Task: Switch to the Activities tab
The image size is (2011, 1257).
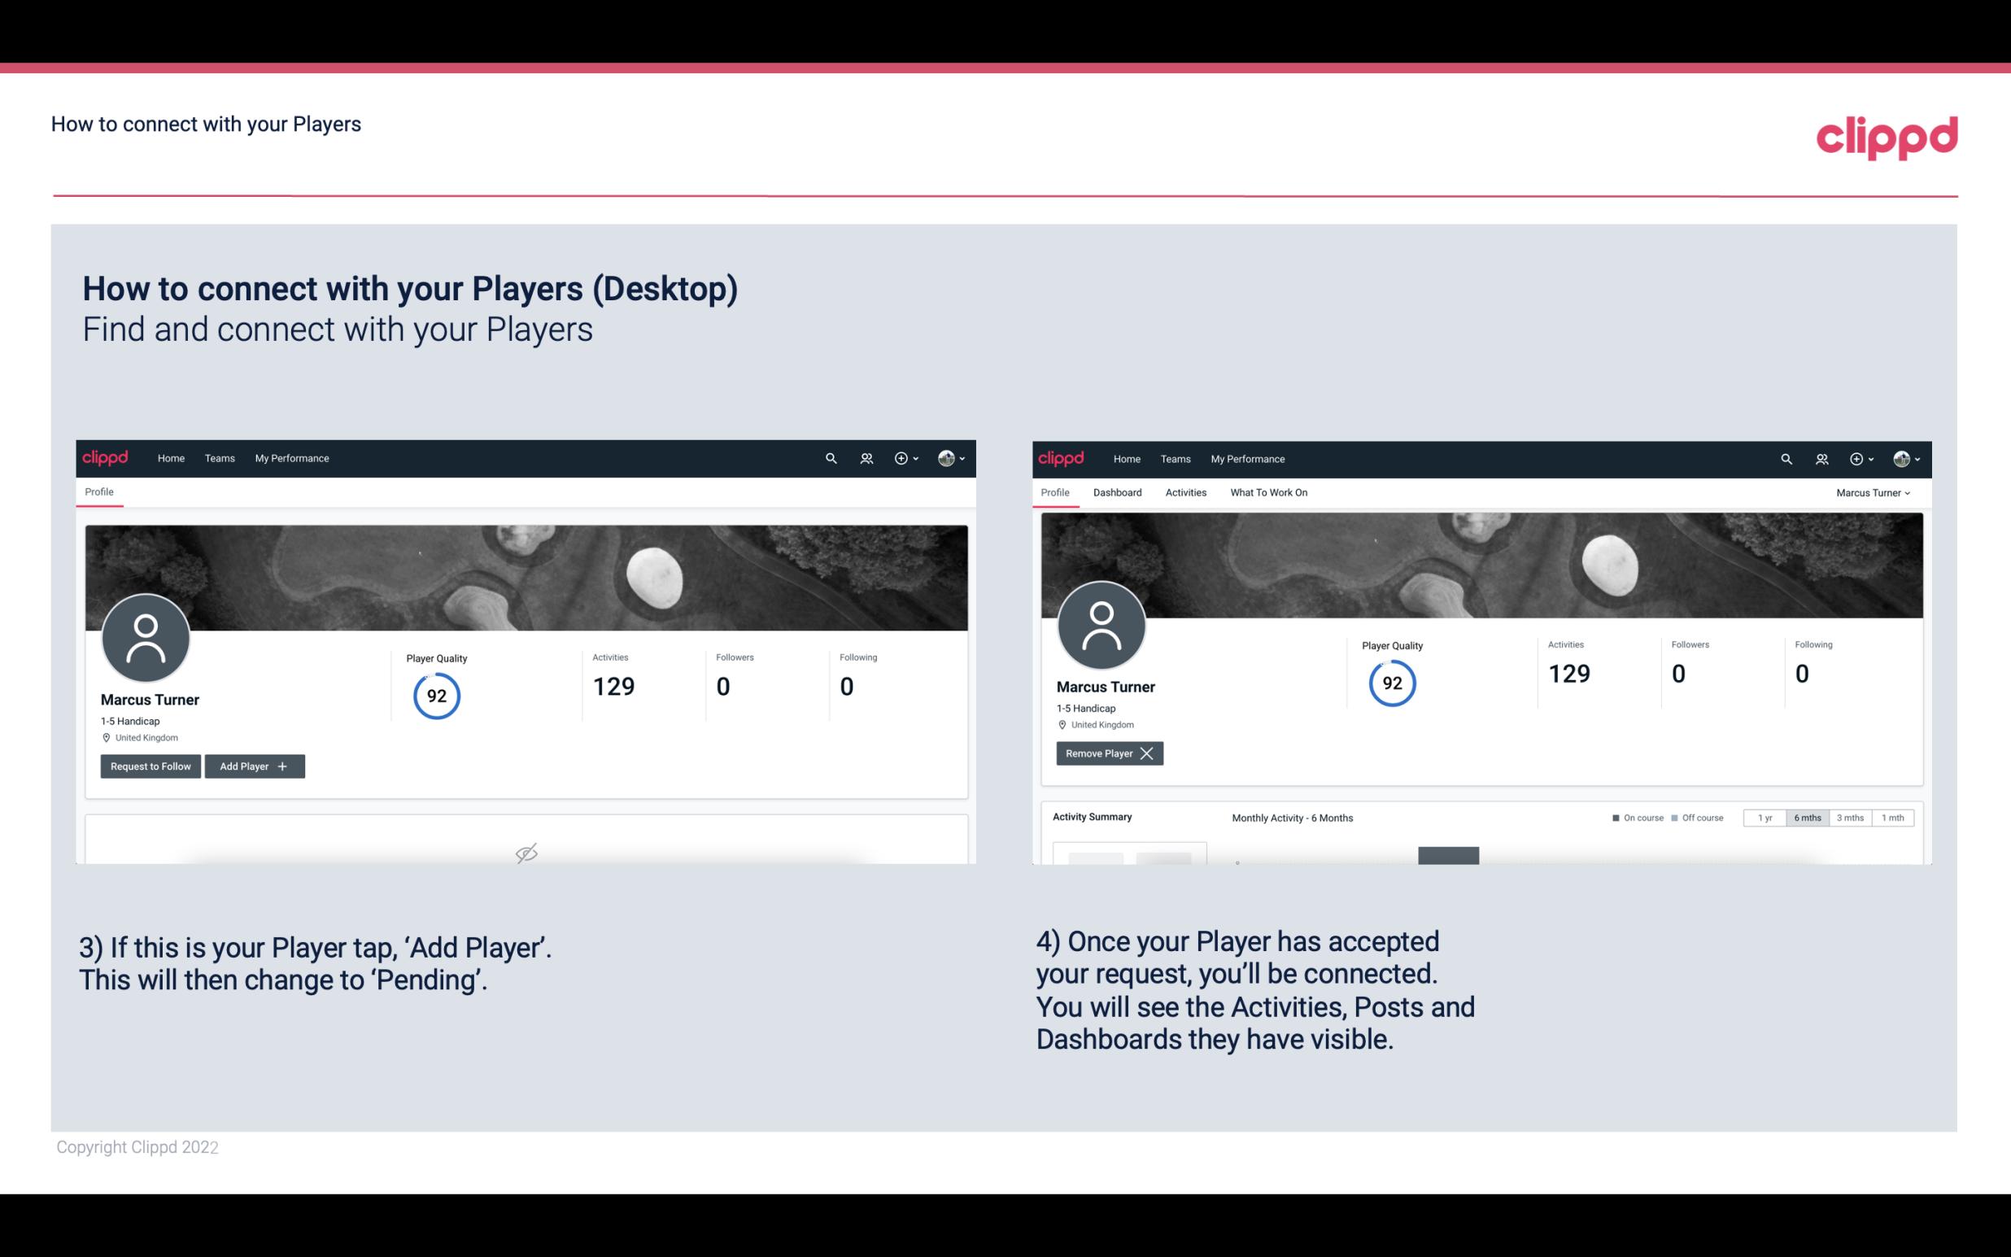Action: click(1186, 491)
